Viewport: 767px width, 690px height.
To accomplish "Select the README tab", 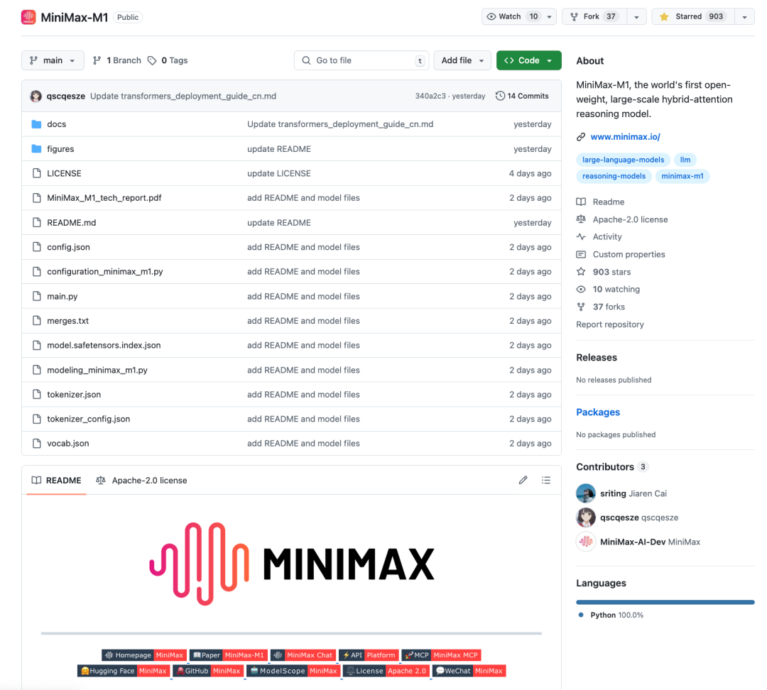I will [56, 481].
